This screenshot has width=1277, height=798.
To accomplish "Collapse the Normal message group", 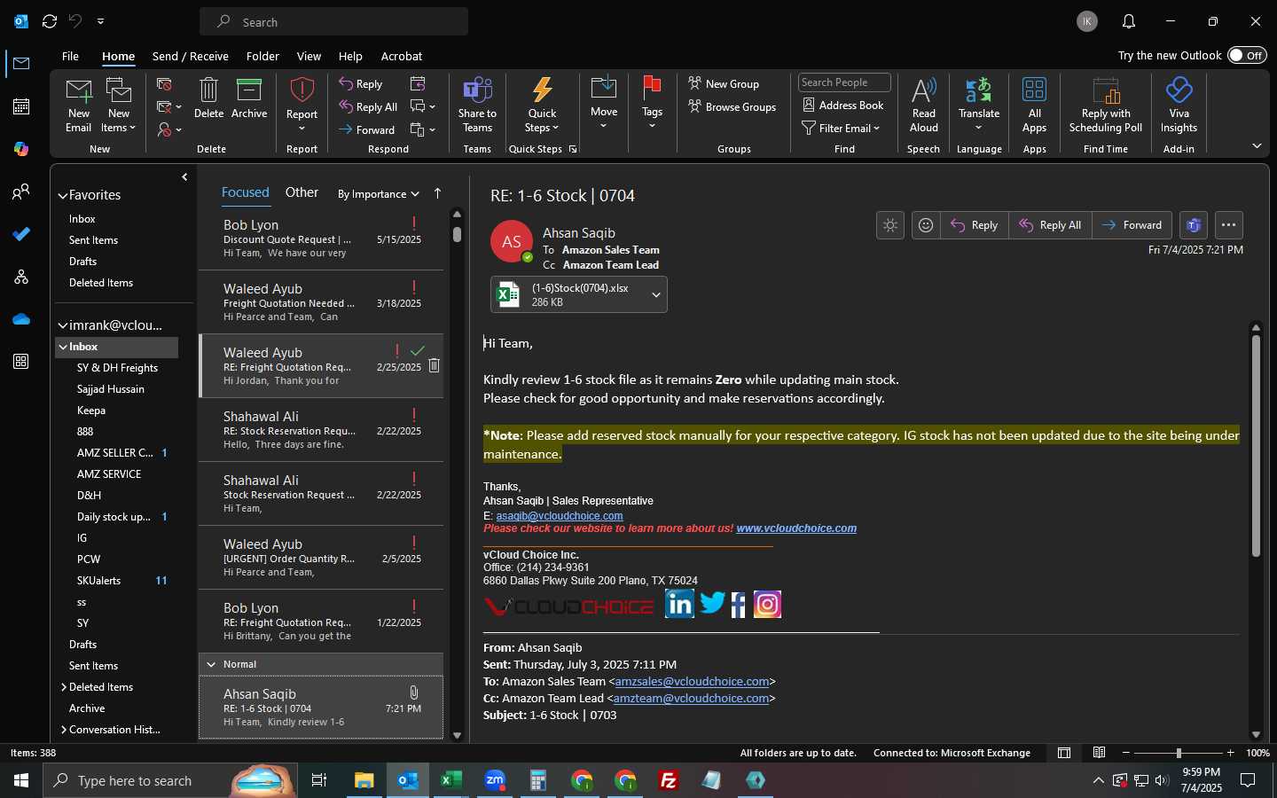I will 211,664.
